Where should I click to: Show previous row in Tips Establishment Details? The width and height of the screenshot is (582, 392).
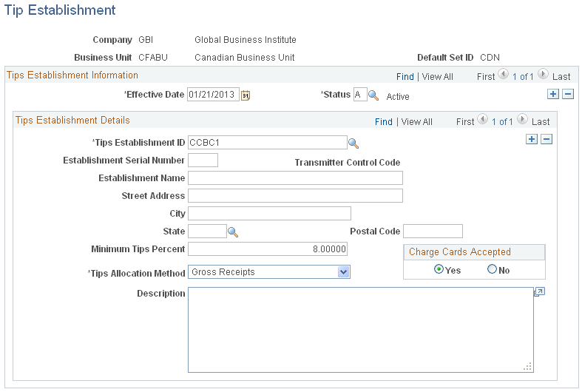[482, 120]
